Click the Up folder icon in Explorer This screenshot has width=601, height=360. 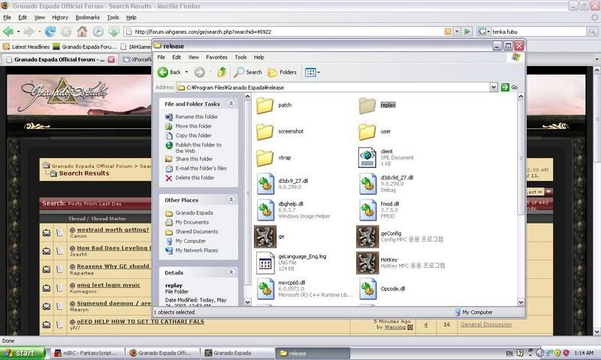coord(222,72)
